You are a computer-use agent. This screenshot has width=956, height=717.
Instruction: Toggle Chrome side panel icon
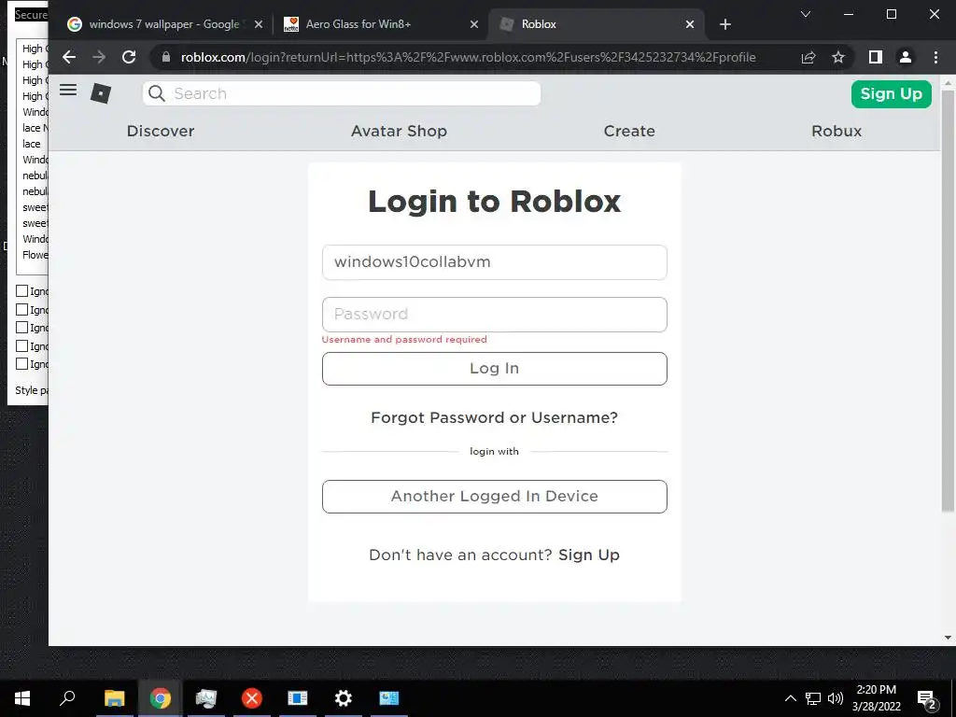click(876, 57)
